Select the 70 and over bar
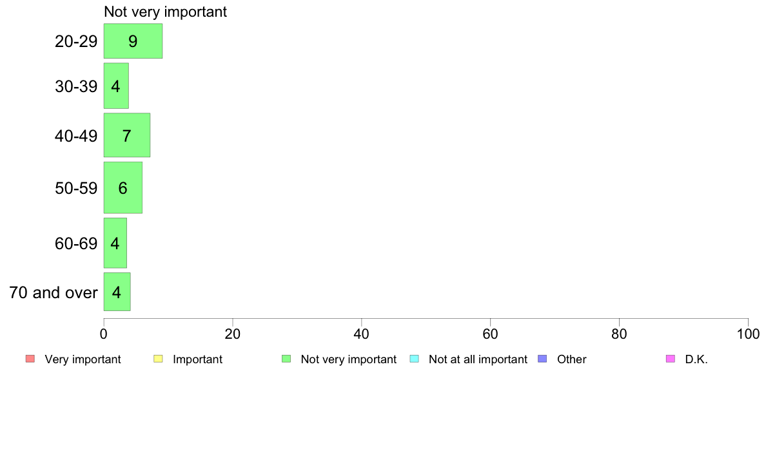This screenshot has width=766, height=474. [117, 292]
